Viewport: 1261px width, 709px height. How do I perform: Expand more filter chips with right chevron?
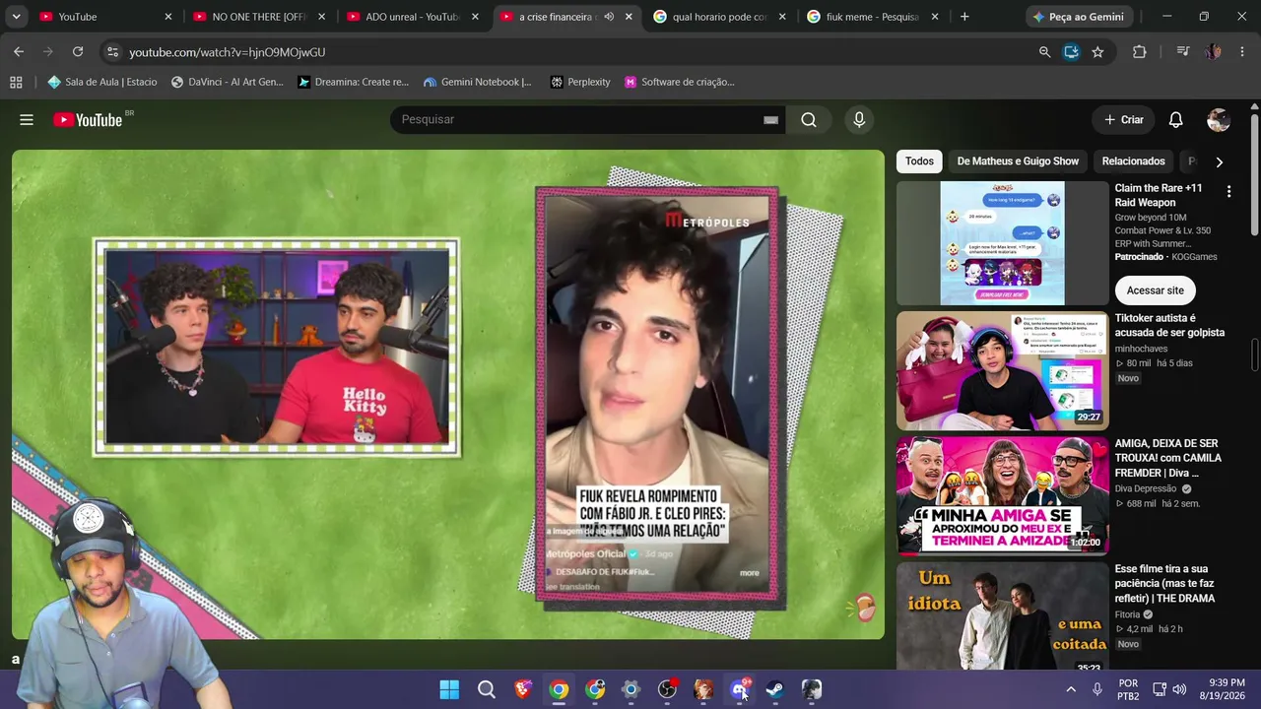click(1219, 161)
